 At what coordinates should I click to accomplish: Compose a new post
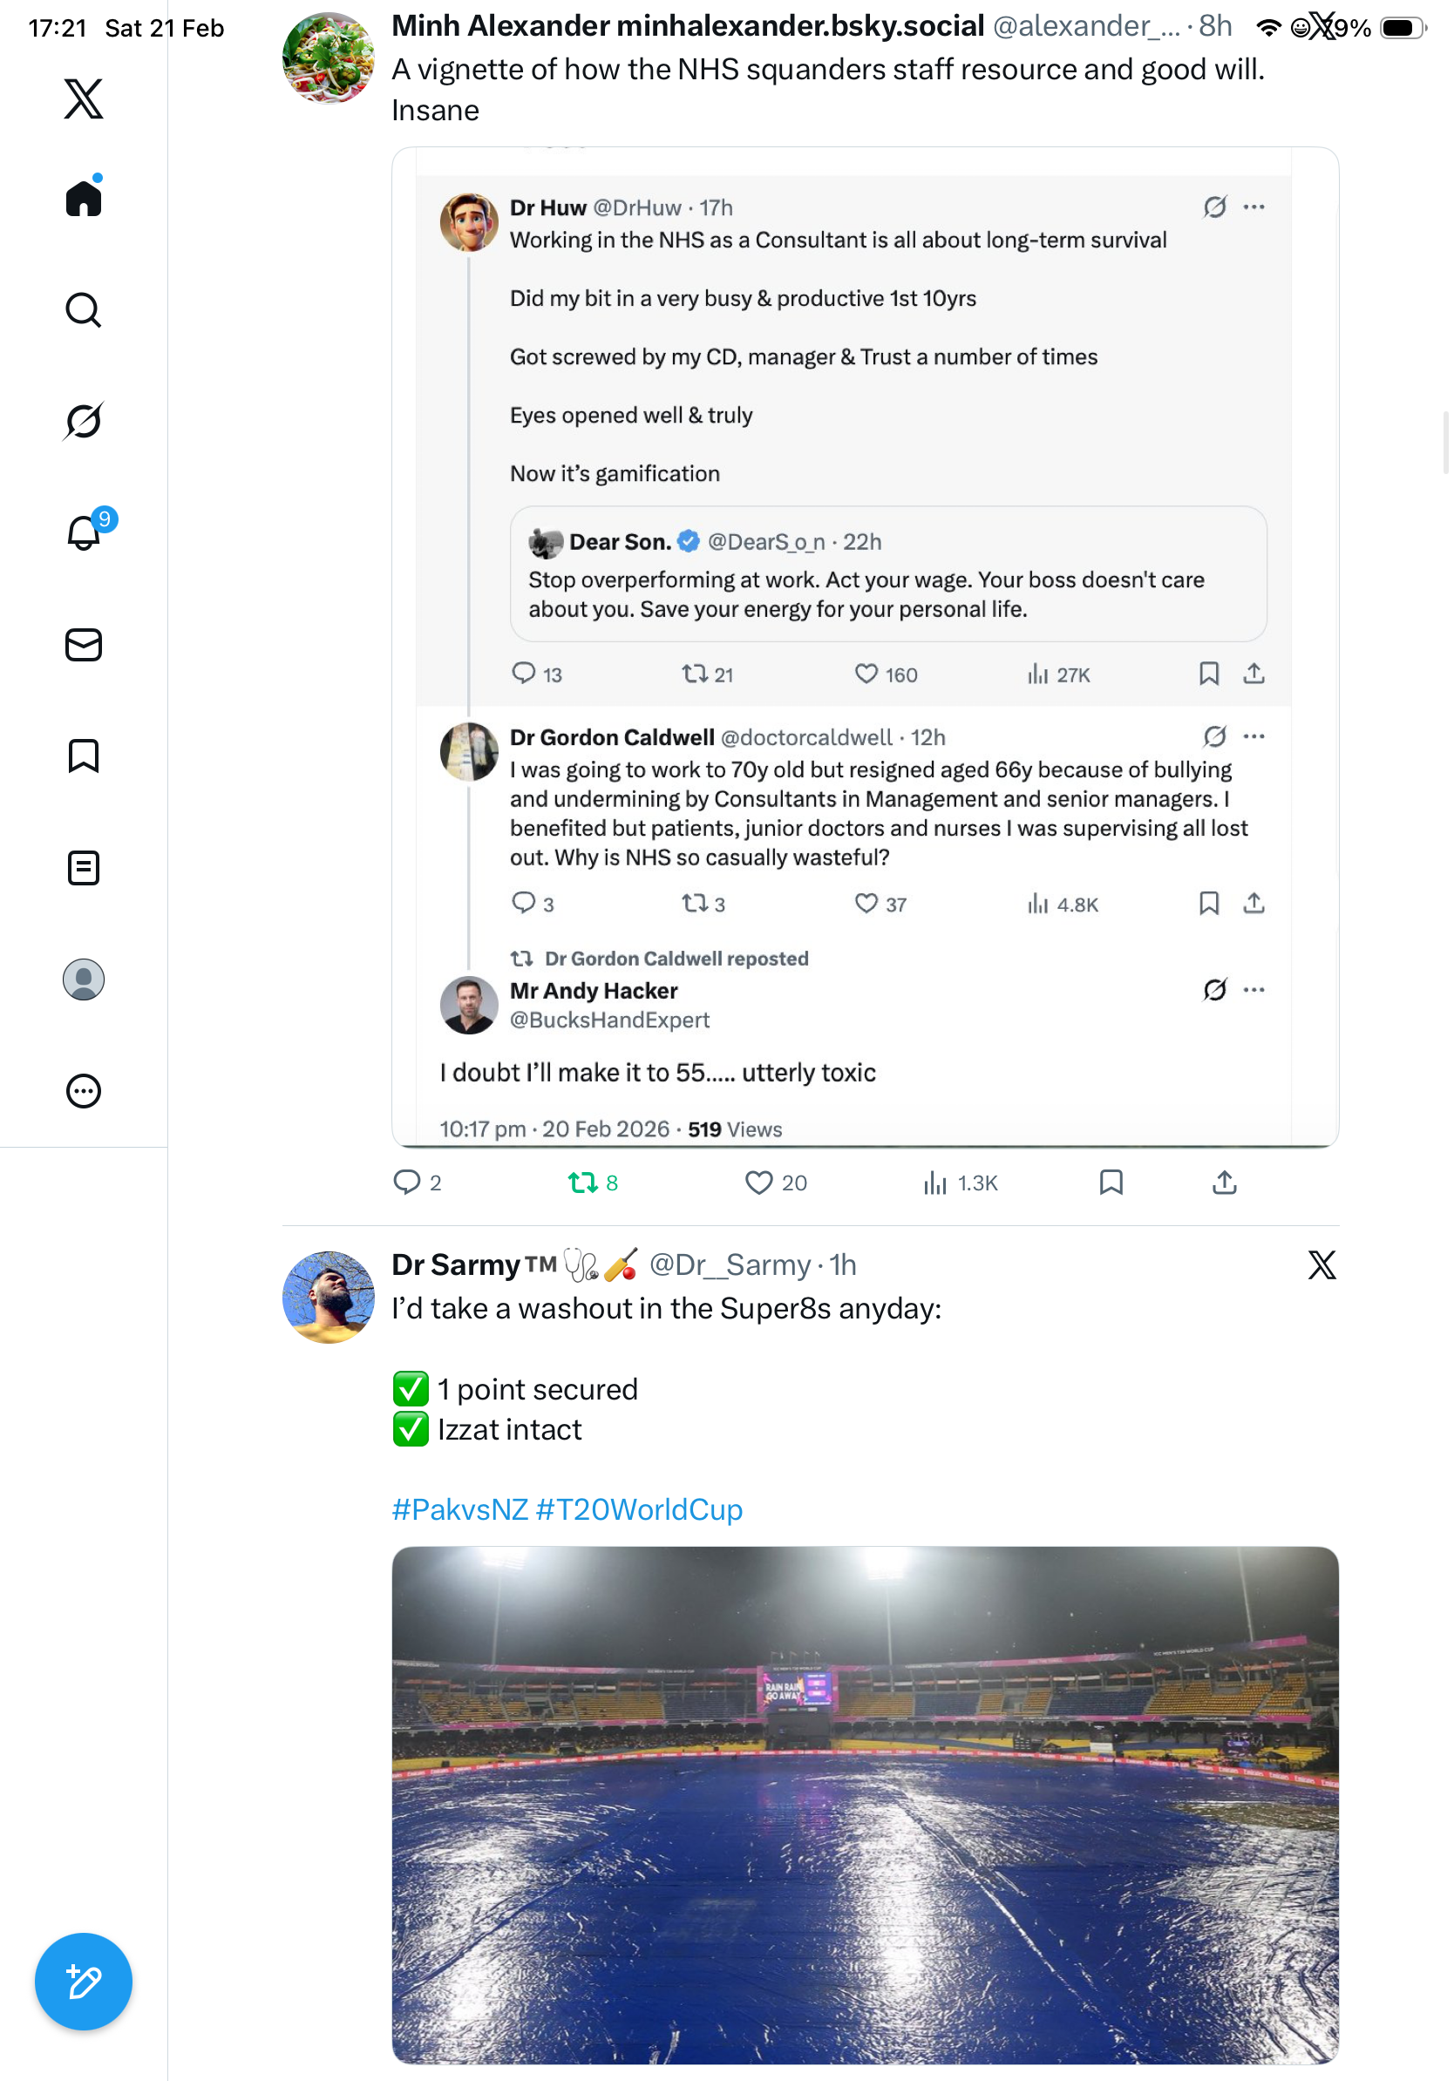tap(84, 1983)
